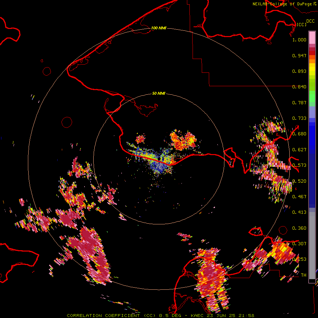The width and height of the screenshot is (318, 318).
Task: Click the 21:58 timestamp text
Action: click(246, 316)
